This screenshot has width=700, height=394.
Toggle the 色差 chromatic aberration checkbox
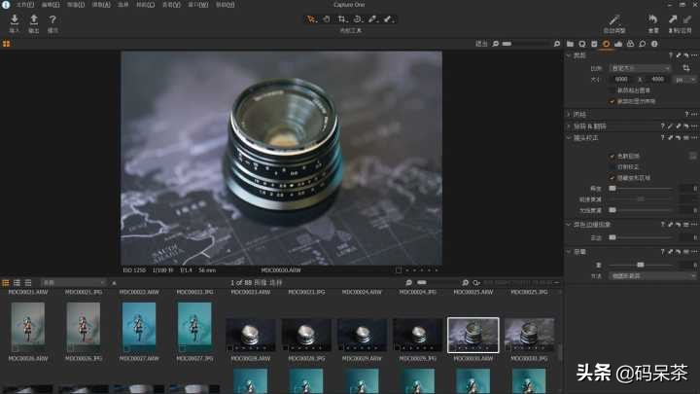pos(612,156)
